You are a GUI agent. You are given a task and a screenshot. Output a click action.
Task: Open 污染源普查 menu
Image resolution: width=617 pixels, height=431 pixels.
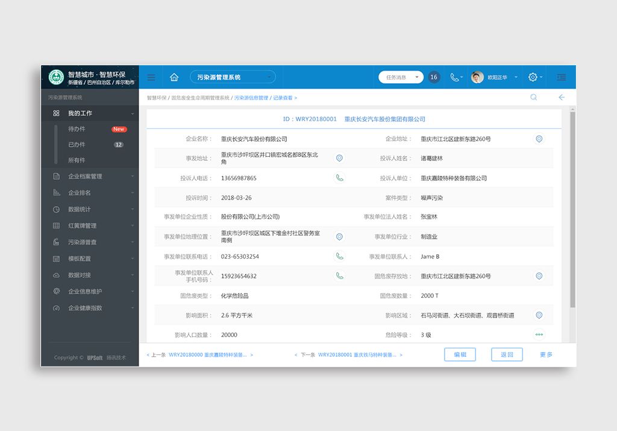(x=90, y=242)
